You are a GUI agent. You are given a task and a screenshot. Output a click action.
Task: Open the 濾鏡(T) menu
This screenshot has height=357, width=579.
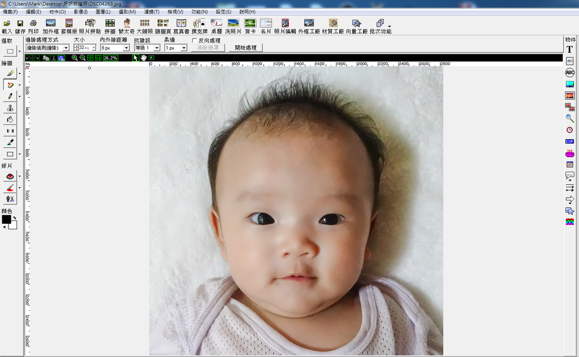click(x=152, y=12)
